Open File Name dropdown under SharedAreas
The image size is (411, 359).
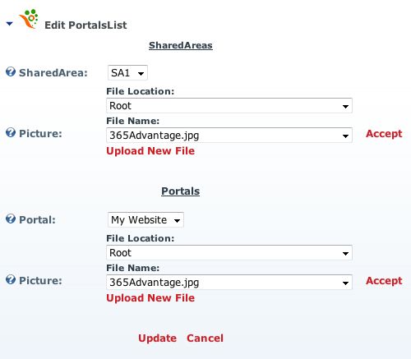pyautogui.click(x=229, y=136)
